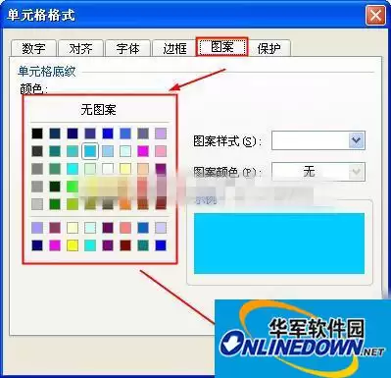The width and height of the screenshot is (391, 378).
Task: Select the lavender swatch at top row end
Action: point(161,134)
